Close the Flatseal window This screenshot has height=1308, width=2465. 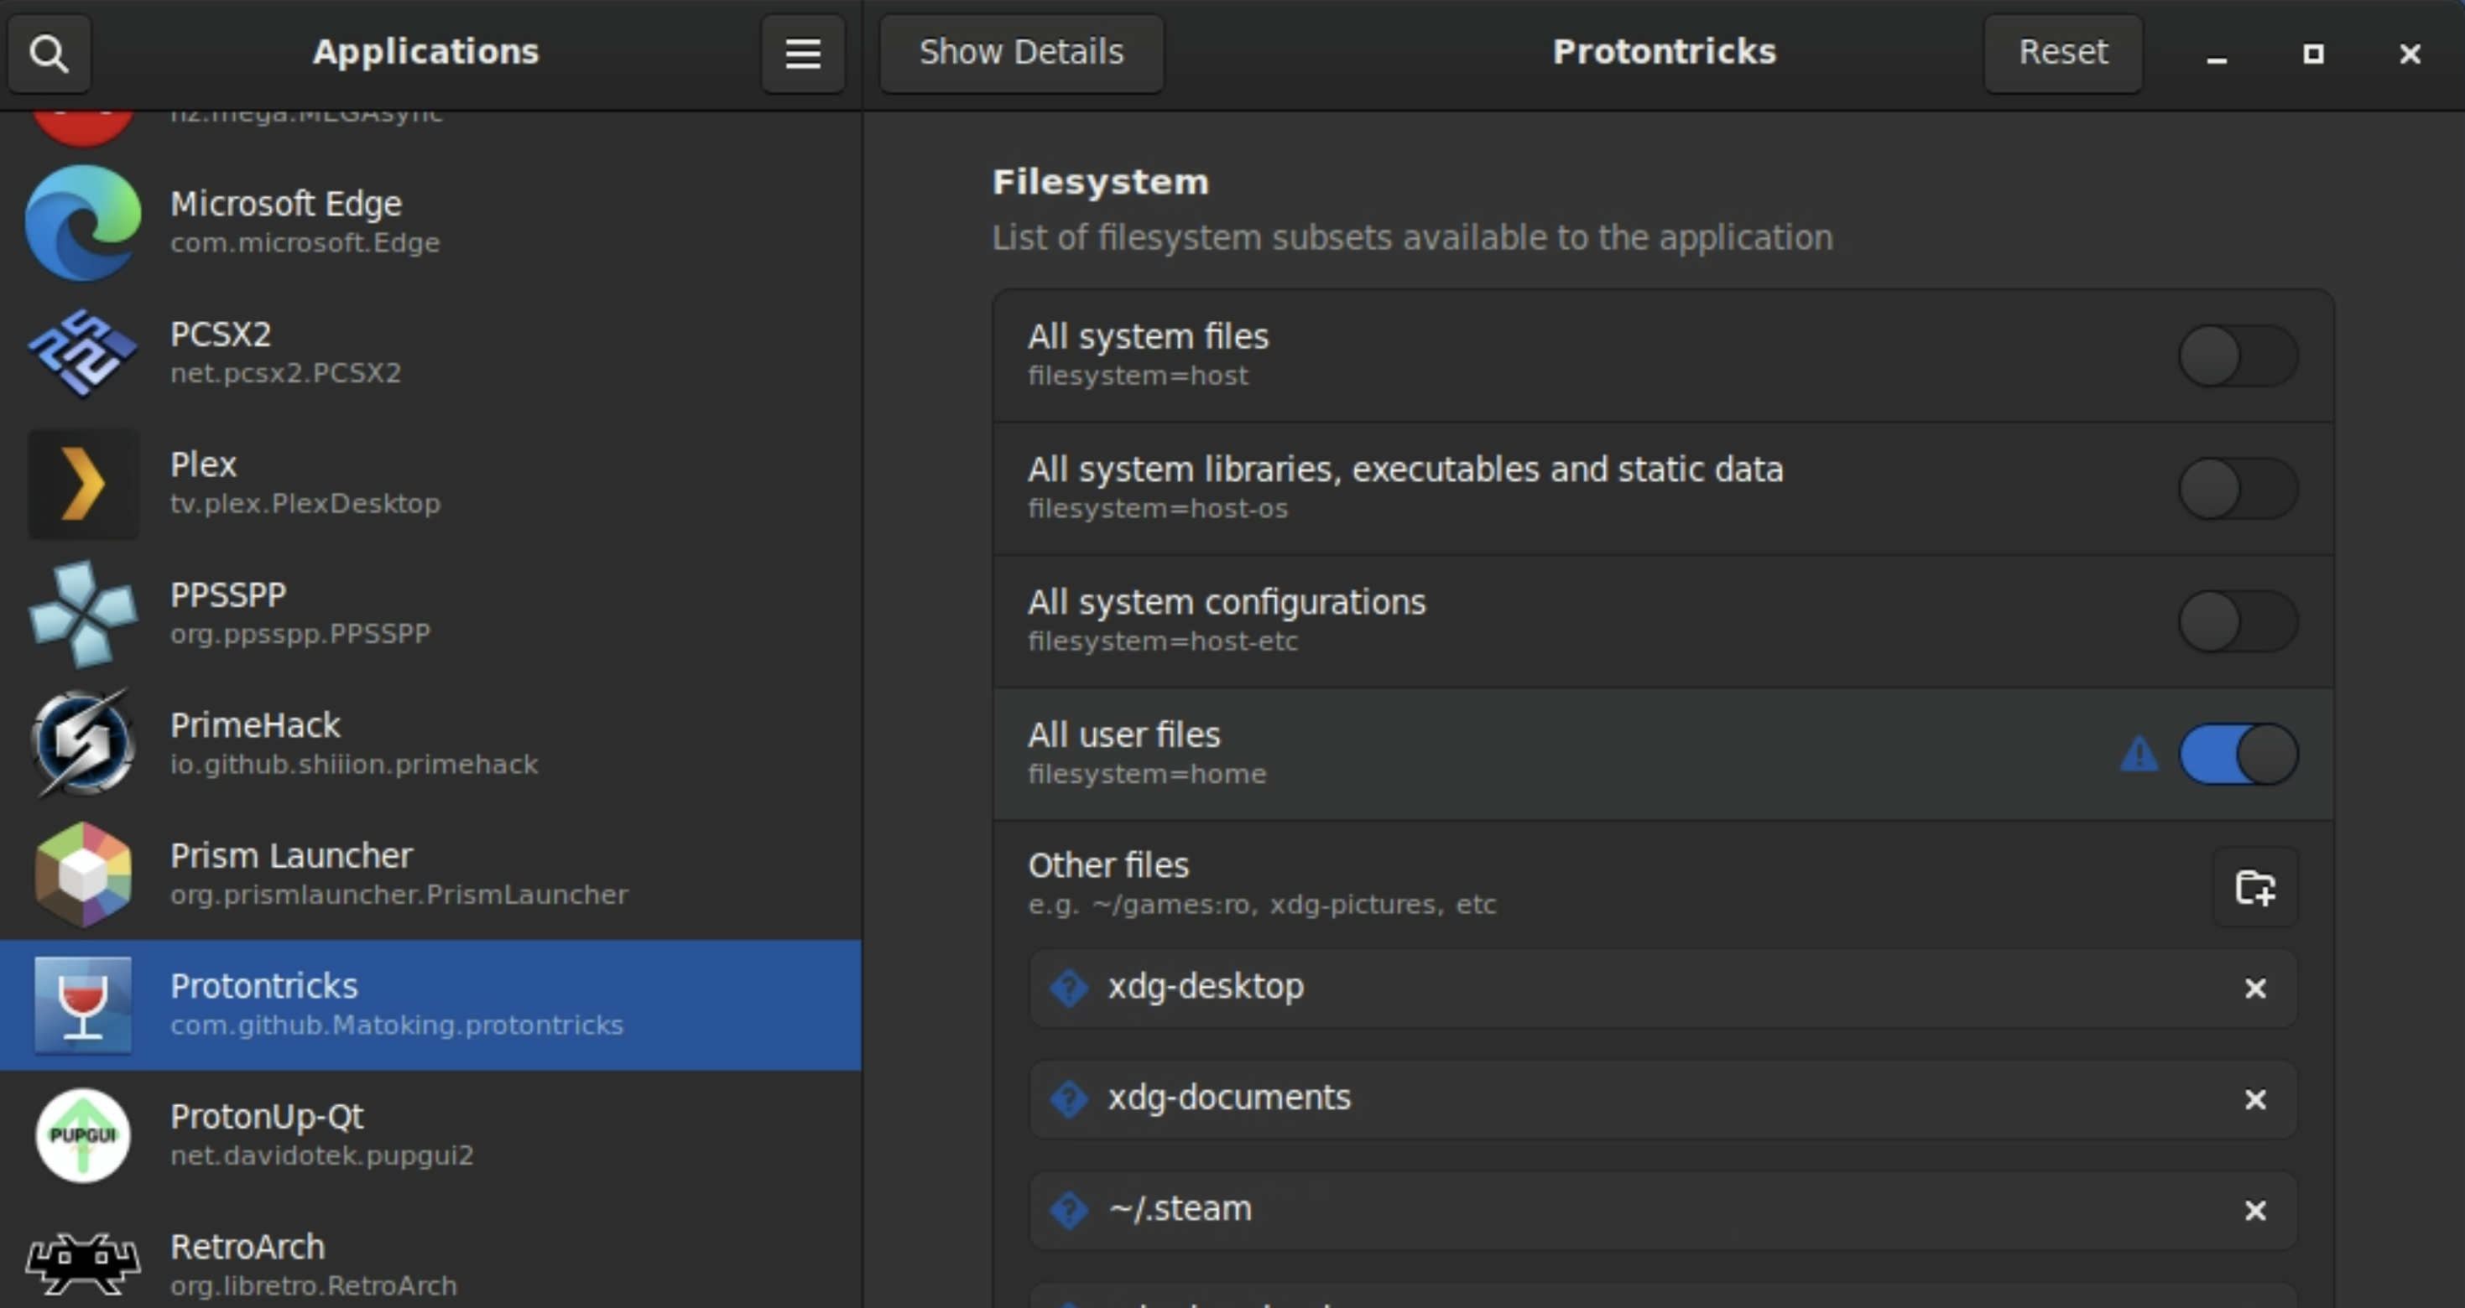[x=2410, y=54]
